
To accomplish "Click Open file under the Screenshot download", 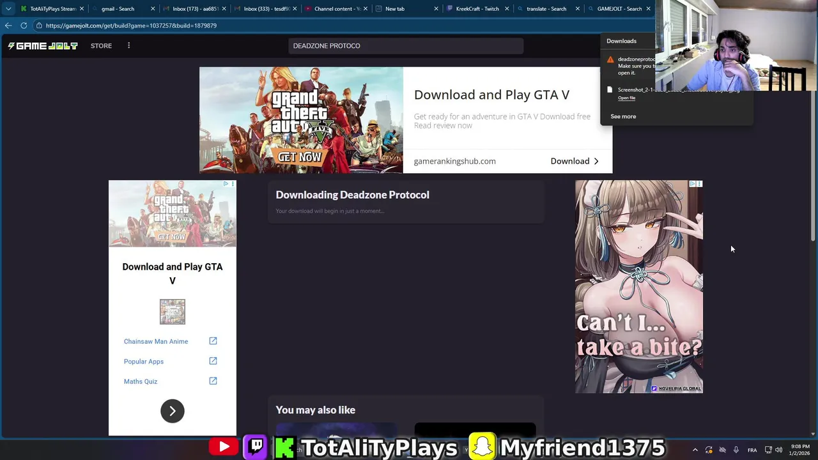I will click(626, 98).
